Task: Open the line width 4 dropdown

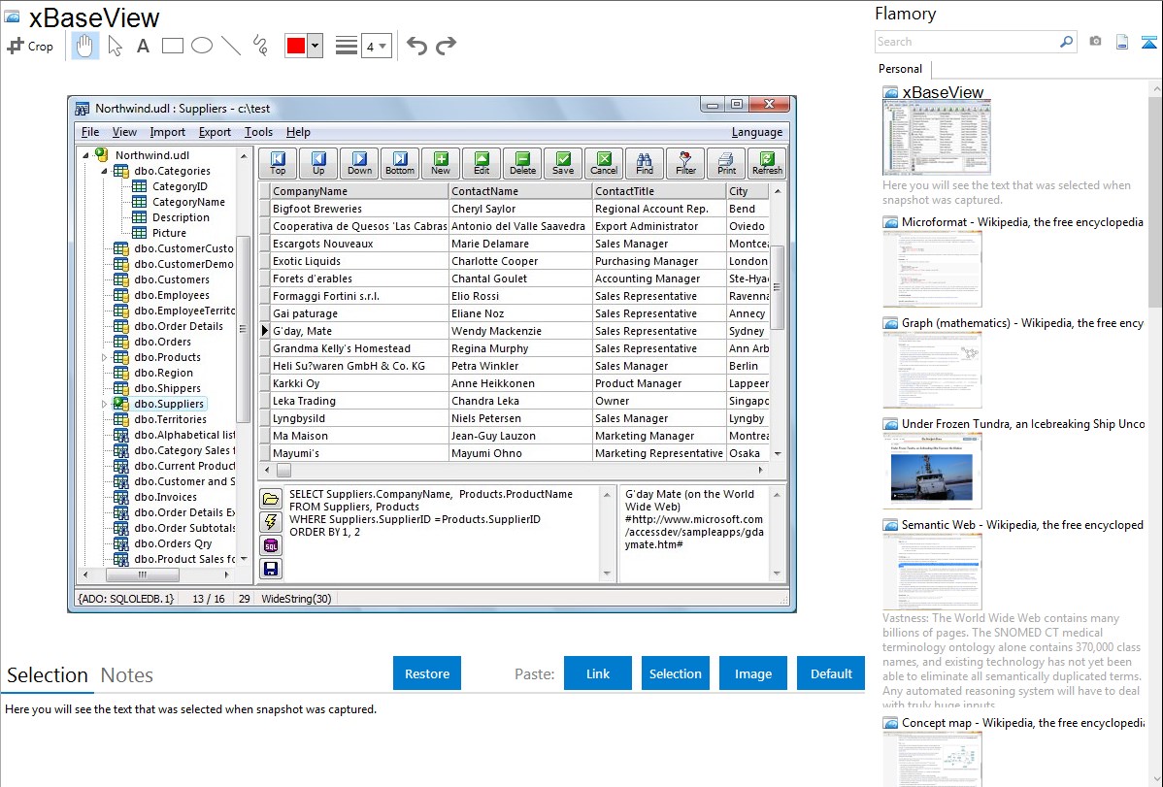Action: click(x=377, y=46)
